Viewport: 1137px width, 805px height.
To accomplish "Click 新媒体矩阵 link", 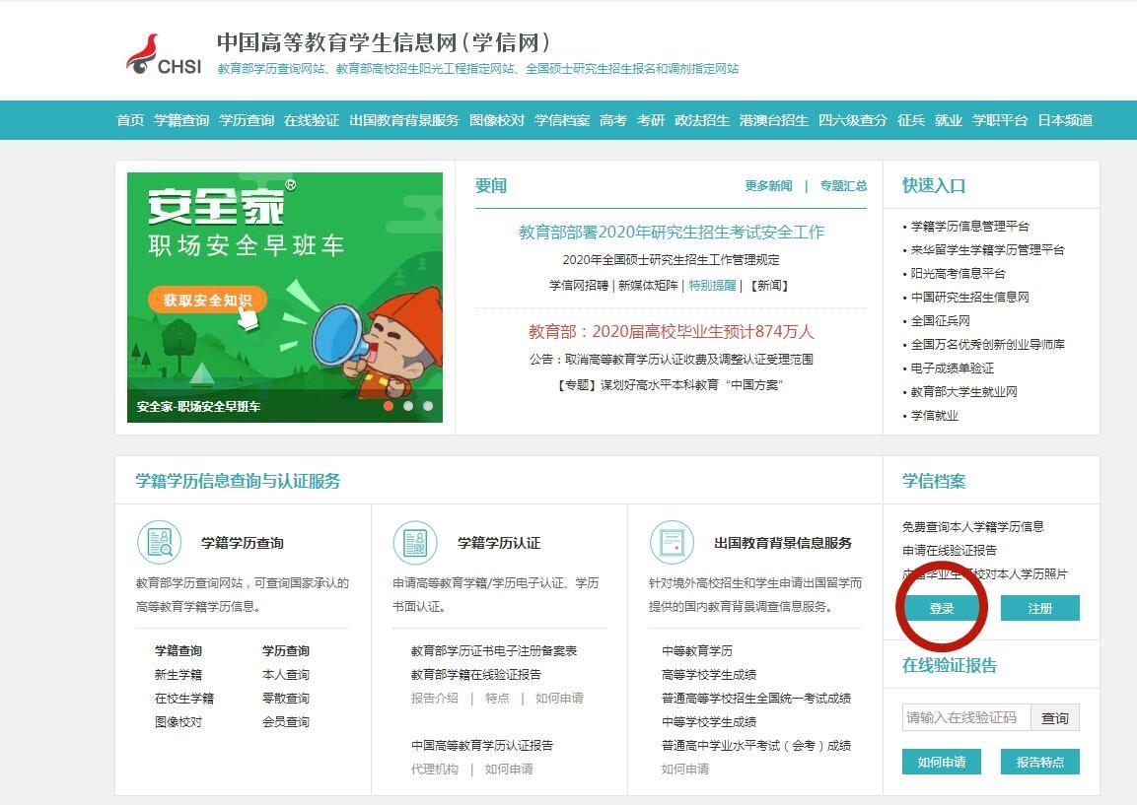I will (x=648, y=286).
